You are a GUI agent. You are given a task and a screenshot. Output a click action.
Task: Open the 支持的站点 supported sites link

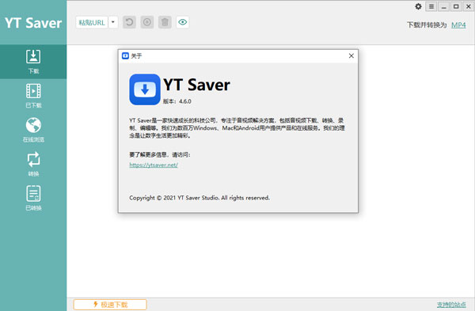tap(451, 305)
